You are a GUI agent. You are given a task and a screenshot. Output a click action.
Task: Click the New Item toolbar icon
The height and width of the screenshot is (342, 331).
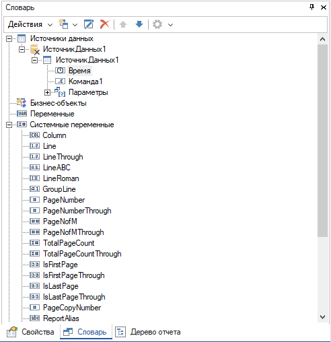click(x=63, y=24)
